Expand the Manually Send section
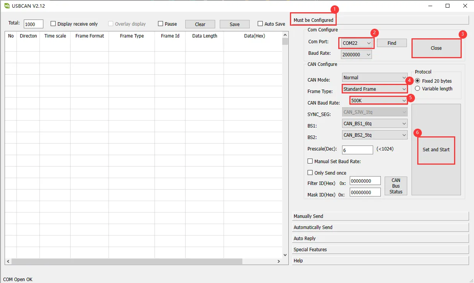This screenshot has width=474, height=283. (380, 216)
